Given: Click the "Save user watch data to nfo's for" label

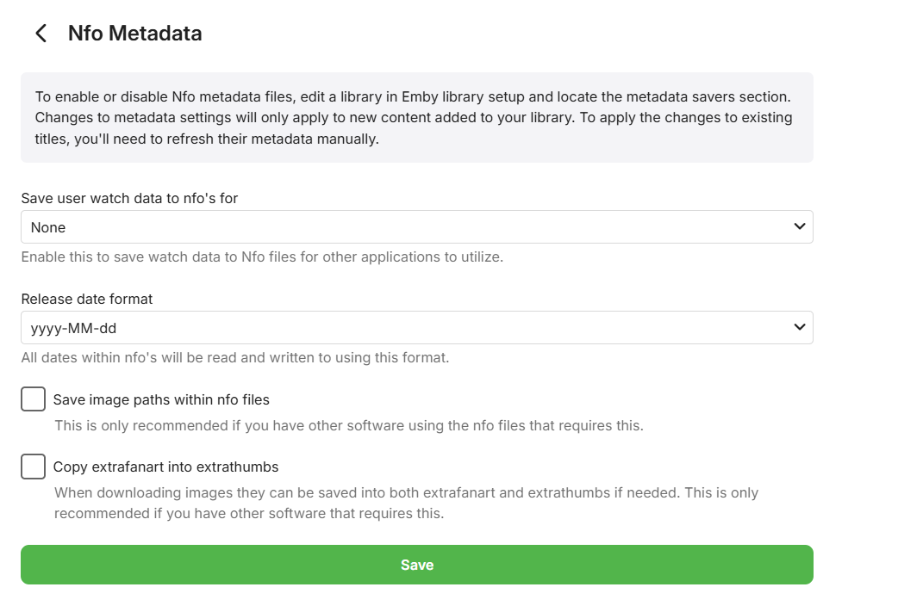Looking at the screenshot, I should pos(129,198).
